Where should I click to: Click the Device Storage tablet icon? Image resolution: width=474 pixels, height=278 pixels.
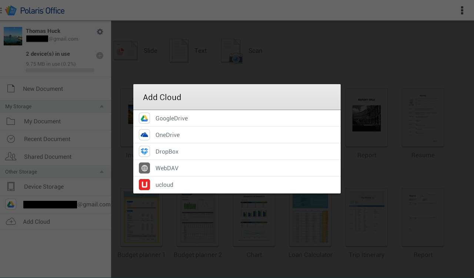point(11,187)
